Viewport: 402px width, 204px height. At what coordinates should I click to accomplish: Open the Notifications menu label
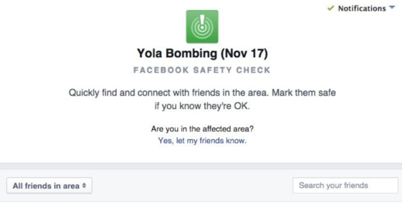[x=361, y=9]
